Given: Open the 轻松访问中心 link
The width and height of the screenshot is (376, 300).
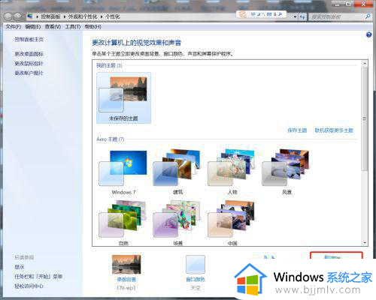Looking at the screenshot, I should pyautogui.click(x=29, y=286).
